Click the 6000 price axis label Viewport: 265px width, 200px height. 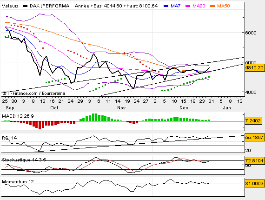point(251,33)
